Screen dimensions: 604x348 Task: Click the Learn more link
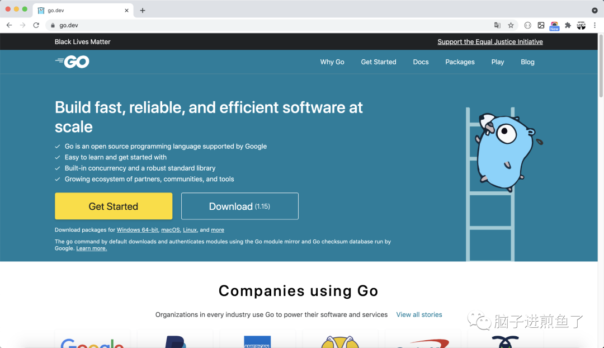(x=92, y=248)
